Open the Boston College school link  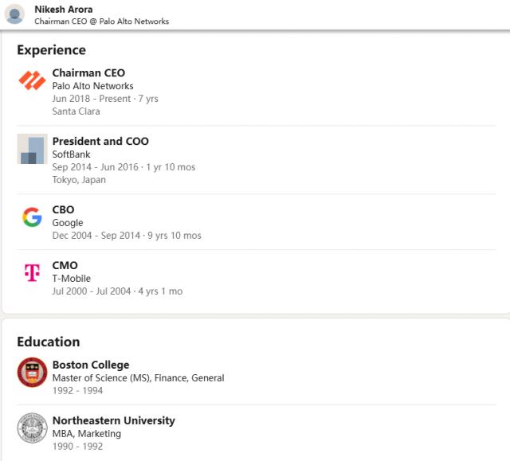click(90, 365)
